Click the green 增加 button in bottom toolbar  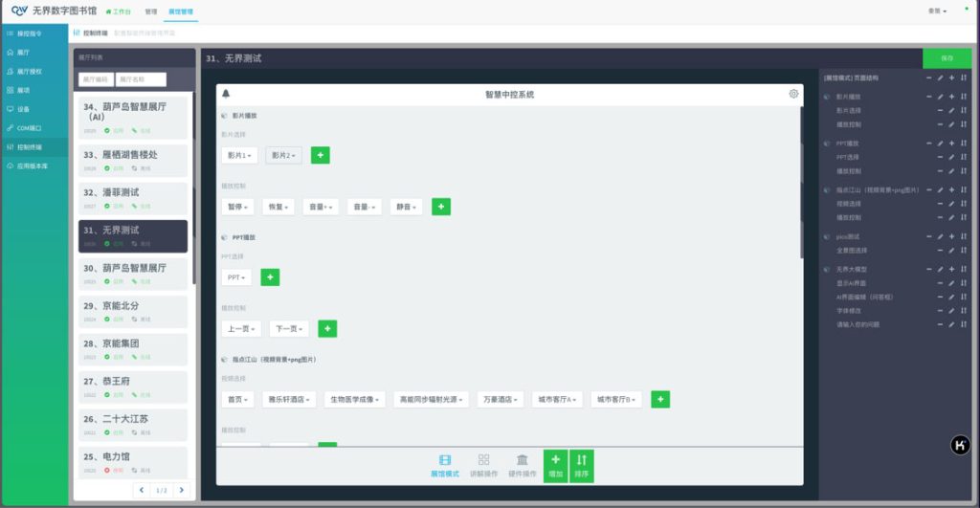click(x=555, y=466)
